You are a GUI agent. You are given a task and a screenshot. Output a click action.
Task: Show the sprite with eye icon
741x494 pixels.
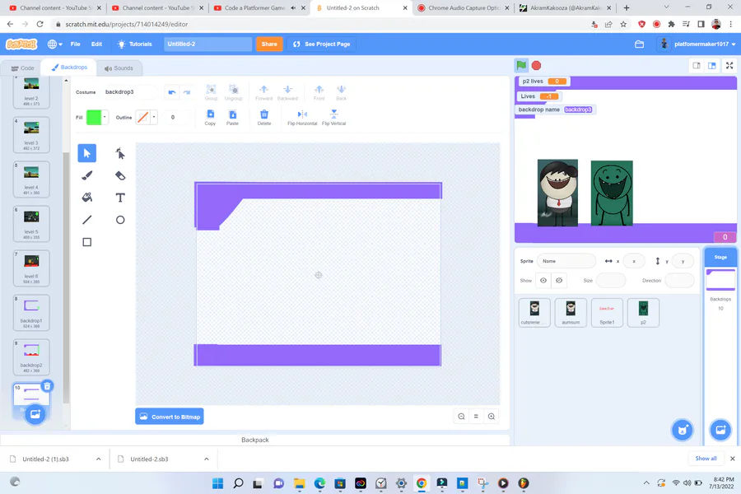[543, 280]
